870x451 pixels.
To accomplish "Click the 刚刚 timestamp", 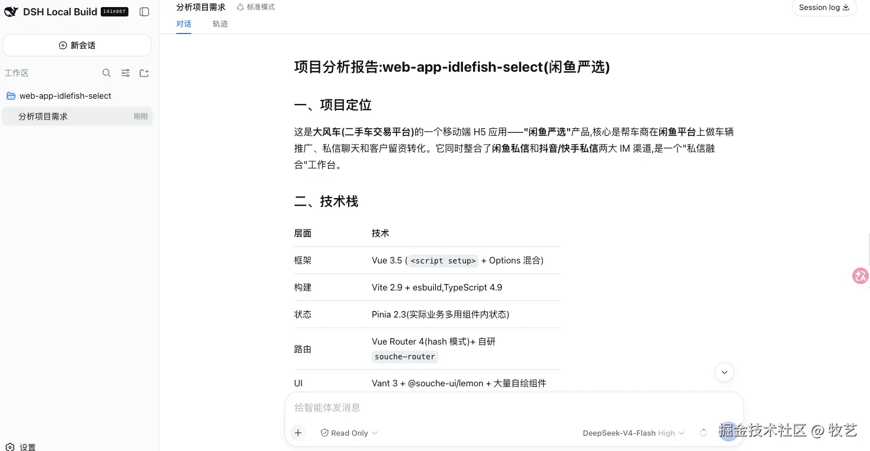I will pyautogui.click(x=141, y=116).
